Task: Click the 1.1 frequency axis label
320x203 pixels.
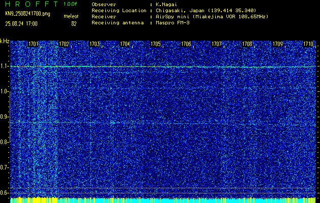Action: (x=4, y=66)
